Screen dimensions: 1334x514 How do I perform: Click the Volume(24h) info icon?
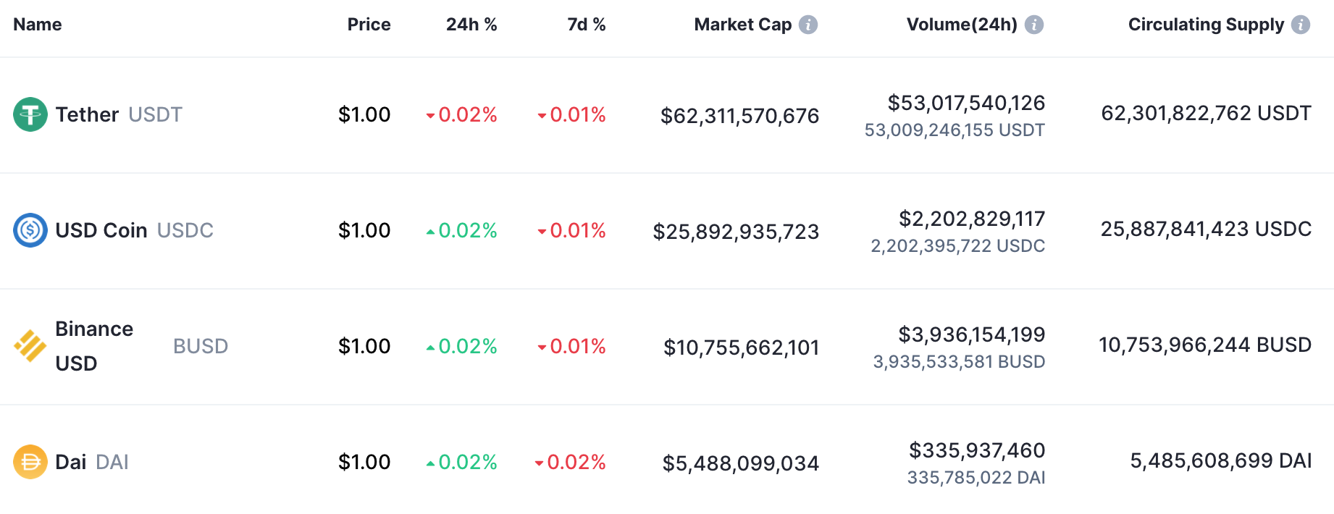coord(1034,25)
